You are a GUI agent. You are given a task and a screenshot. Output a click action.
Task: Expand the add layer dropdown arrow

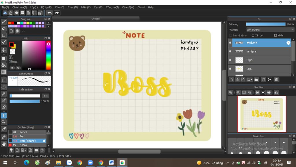(251, 80)
